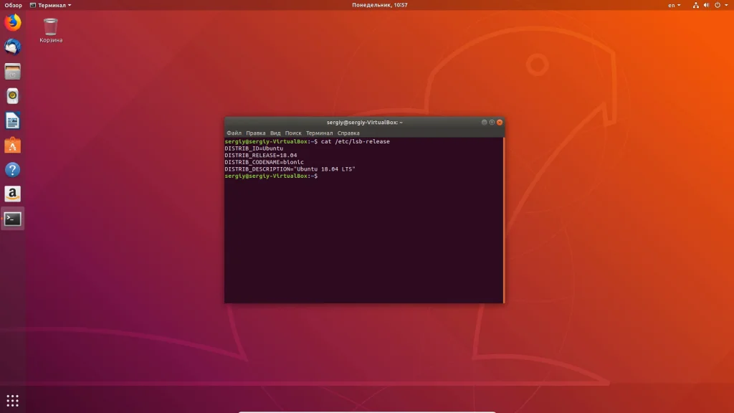Click the network status icon
Image resolution: width=734 pixels, height=413 pixels.
[x=695, y=5]
